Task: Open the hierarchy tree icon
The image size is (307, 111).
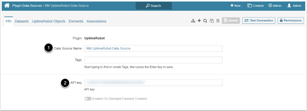Action: pyautogui.click(x=193, y=21)
